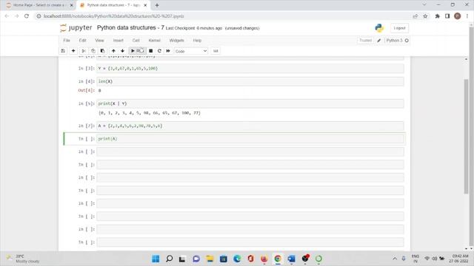Image resolution: width=474 pixels, height=266 pixels.
Task: Open the Cell menu
Action: point(136,41)
